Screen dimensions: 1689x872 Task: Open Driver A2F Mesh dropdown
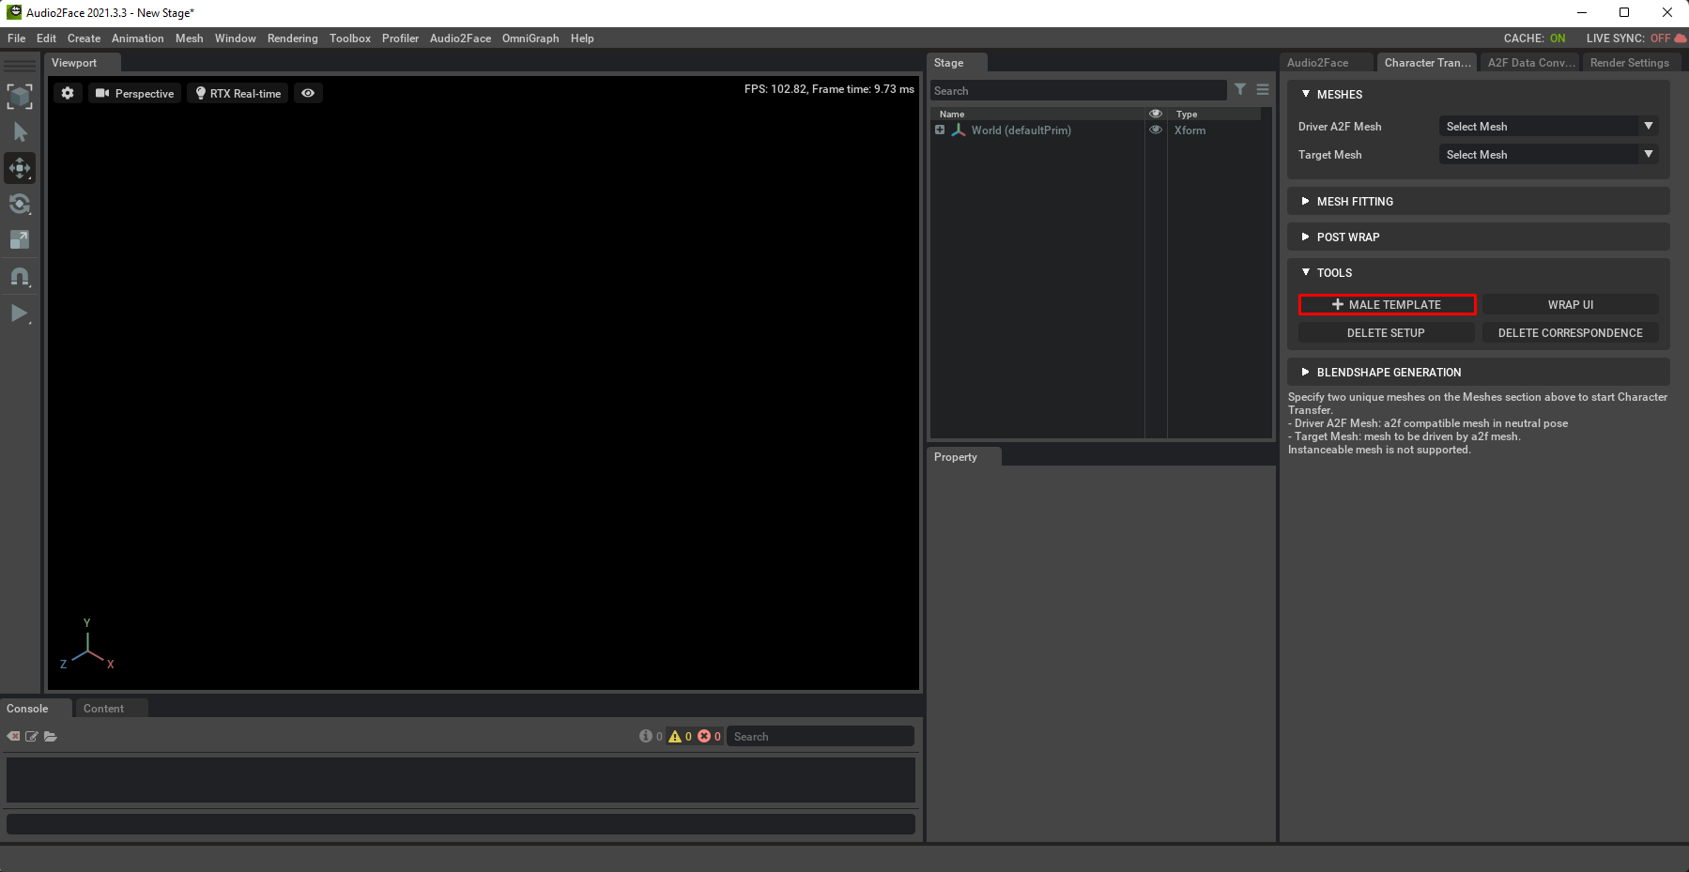(x=1548, y=127)
